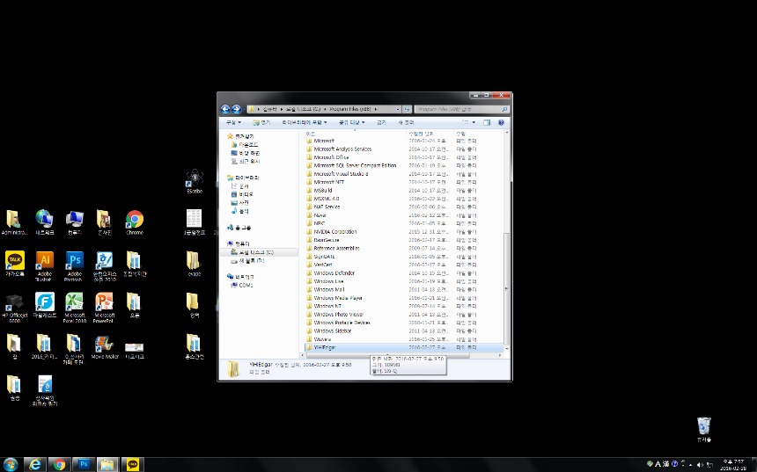Select the Adobe Illustrator desktop shortcut
Screen dimensions: 757x472
(x=44, y=266)
